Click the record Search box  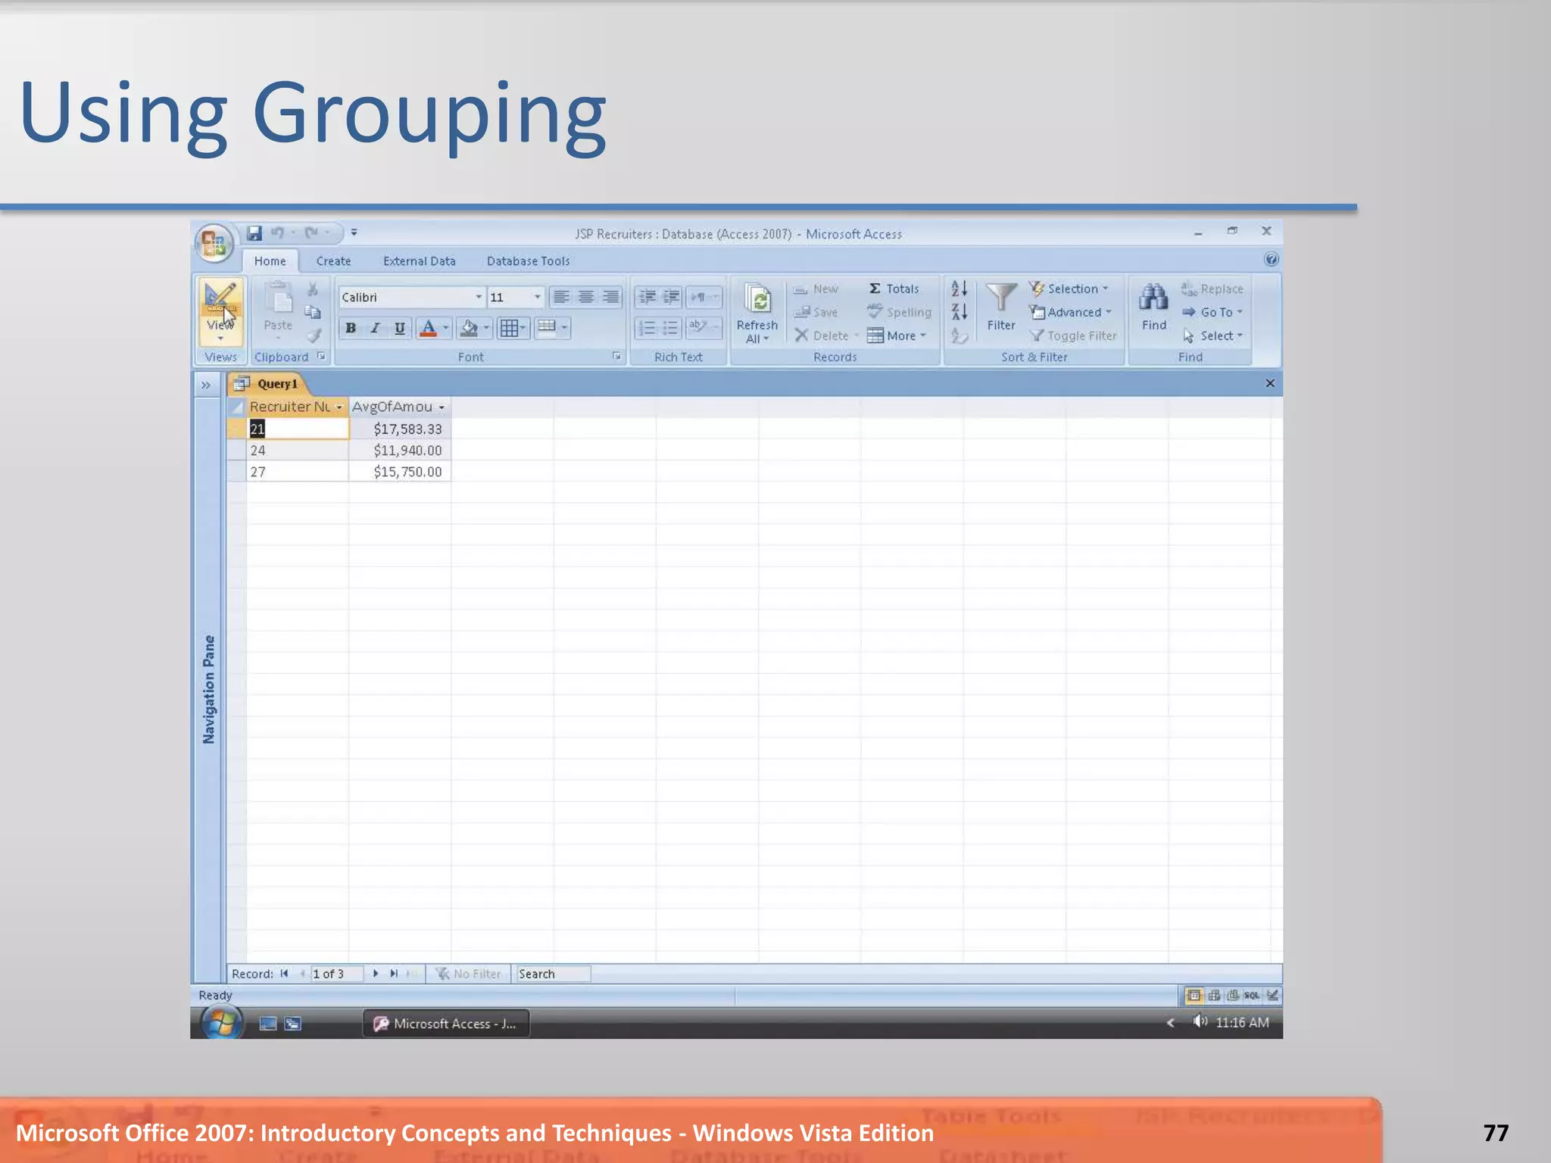[552, 974]
